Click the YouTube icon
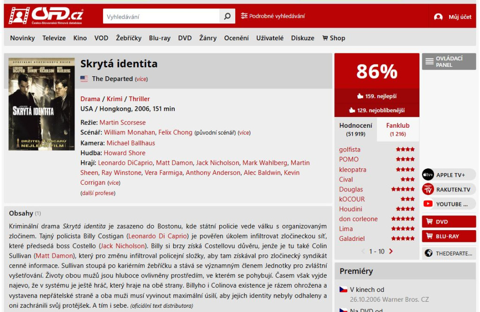480x312 pixels. click(428, 204)
